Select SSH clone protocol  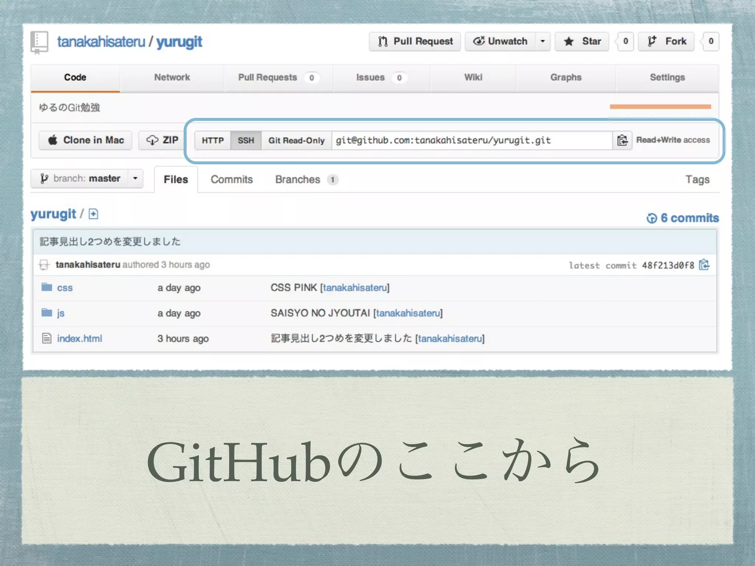point(246,140)
